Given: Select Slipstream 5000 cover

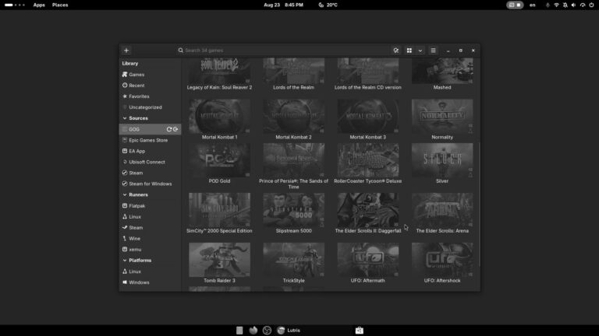Looking at the screenshot, I should pos(293,210).
